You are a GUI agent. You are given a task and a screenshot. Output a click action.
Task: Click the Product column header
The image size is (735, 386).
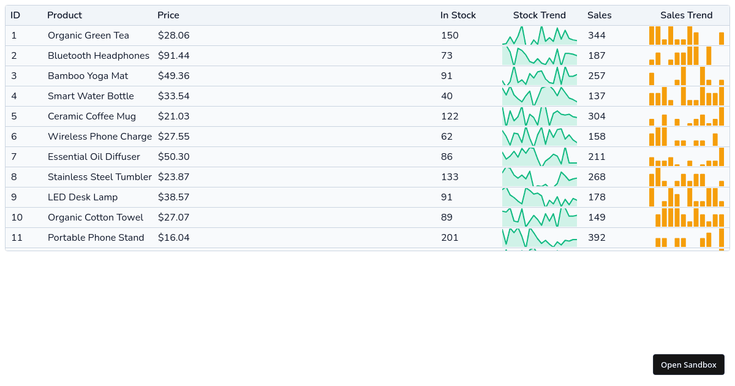pyautogui.click(x=64, y=15)
